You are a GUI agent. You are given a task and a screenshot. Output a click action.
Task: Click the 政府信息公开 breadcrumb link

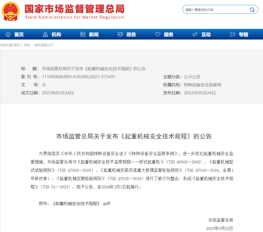tap(44, 45)
